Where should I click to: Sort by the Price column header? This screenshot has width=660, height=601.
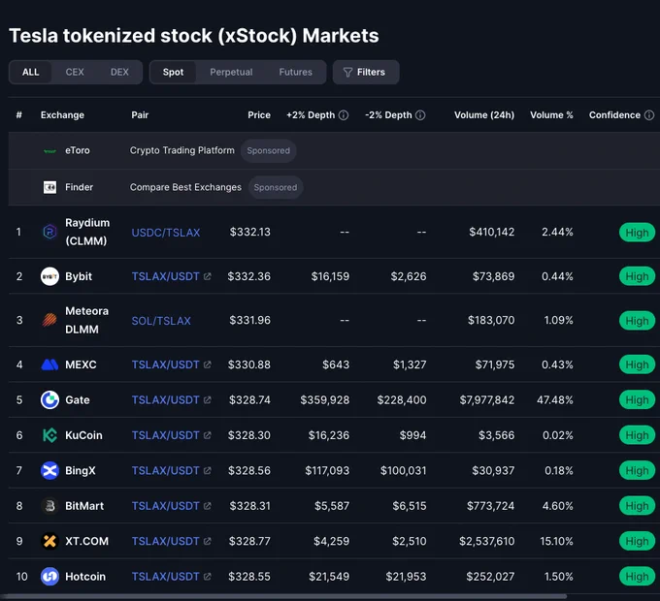[x=259, y=115]
